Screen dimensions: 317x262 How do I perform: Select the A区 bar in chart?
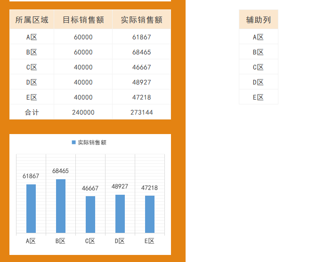coord(31,208)
